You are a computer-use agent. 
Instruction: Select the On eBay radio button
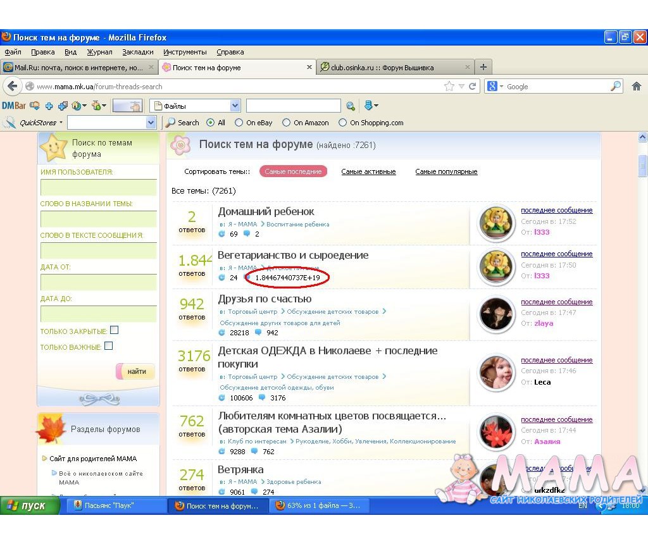tap(239, 123)
